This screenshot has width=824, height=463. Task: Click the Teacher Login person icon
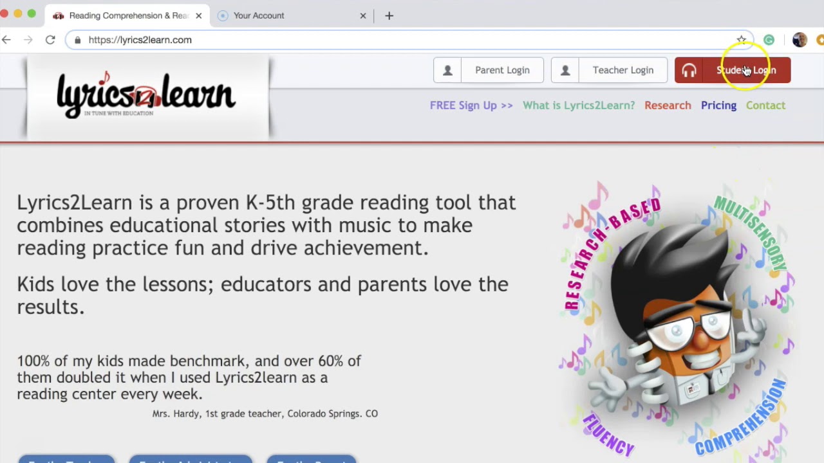pyautogui.click(x=565, y=70)
